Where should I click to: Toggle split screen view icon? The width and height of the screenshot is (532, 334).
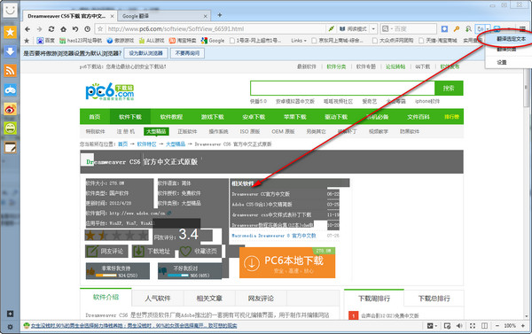(x=484, y=326)
